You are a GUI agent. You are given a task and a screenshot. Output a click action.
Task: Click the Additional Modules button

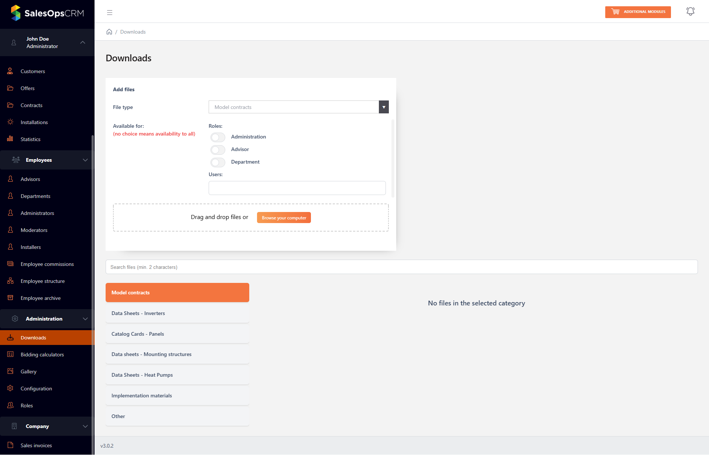click(x=638, y=12)
